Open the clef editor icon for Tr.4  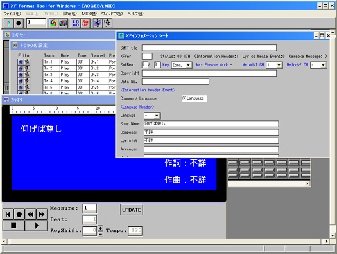tap(21, 81)
